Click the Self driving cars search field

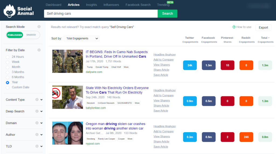[x=101, y=13]
